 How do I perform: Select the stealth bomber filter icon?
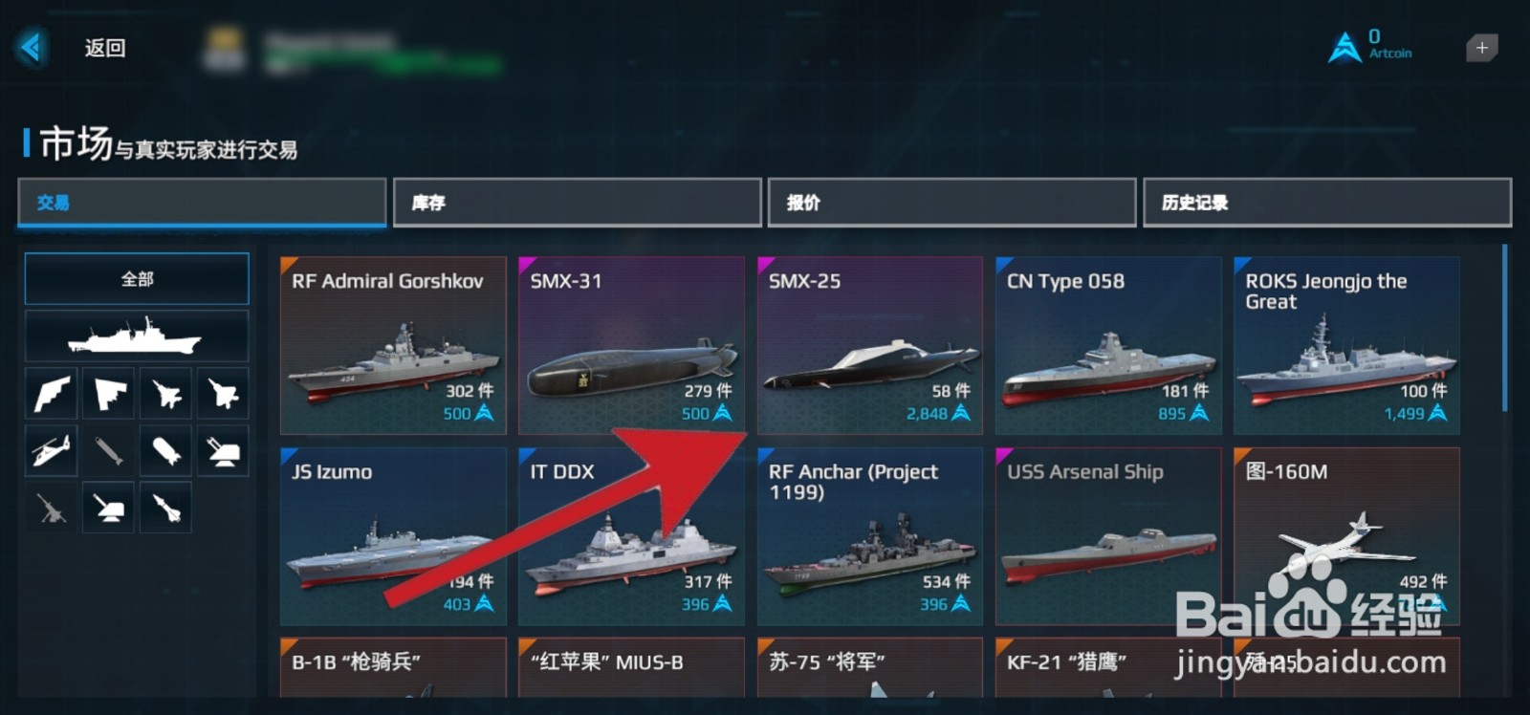pyautogui.click(x=108, y=393)
